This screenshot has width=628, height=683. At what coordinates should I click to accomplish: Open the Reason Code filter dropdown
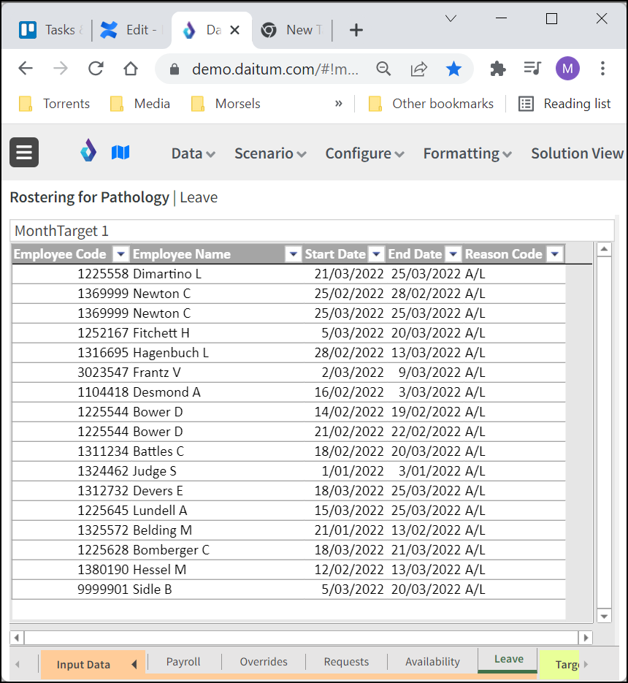[x=555, y=254]
